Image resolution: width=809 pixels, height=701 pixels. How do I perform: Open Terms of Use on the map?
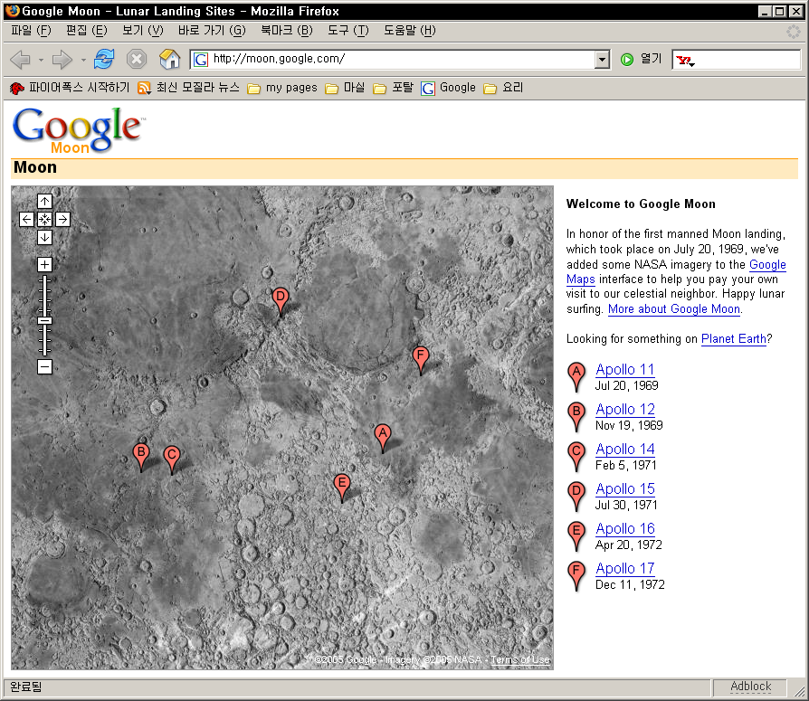(x=519, y=659)
